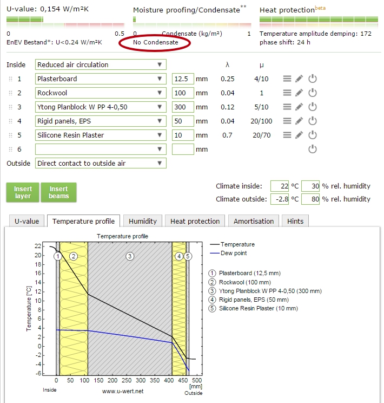Edit the Plasterboard layer with pencil icon

pyautogui.click(x=299, y=79)
